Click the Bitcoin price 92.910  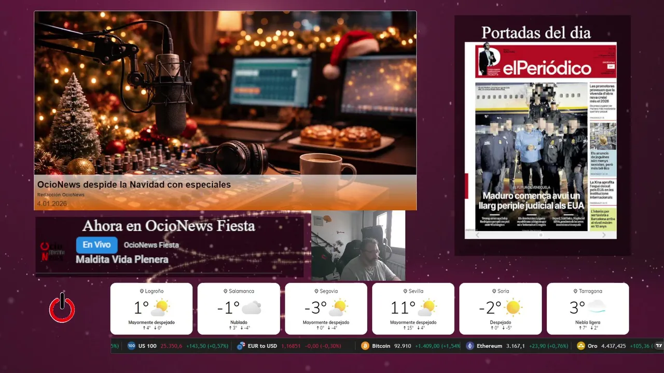pos(403,346)
